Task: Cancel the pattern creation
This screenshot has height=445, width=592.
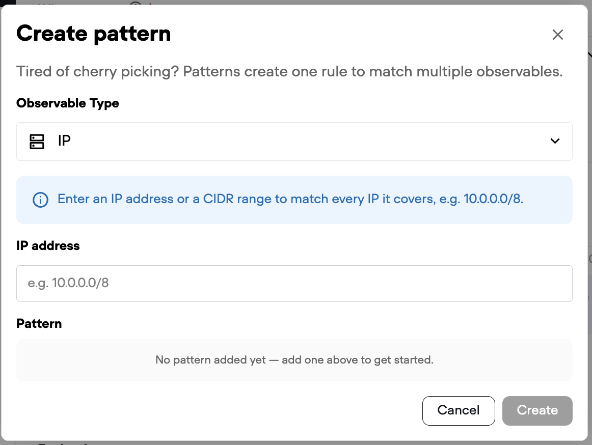Action: (x=459, y=410)
